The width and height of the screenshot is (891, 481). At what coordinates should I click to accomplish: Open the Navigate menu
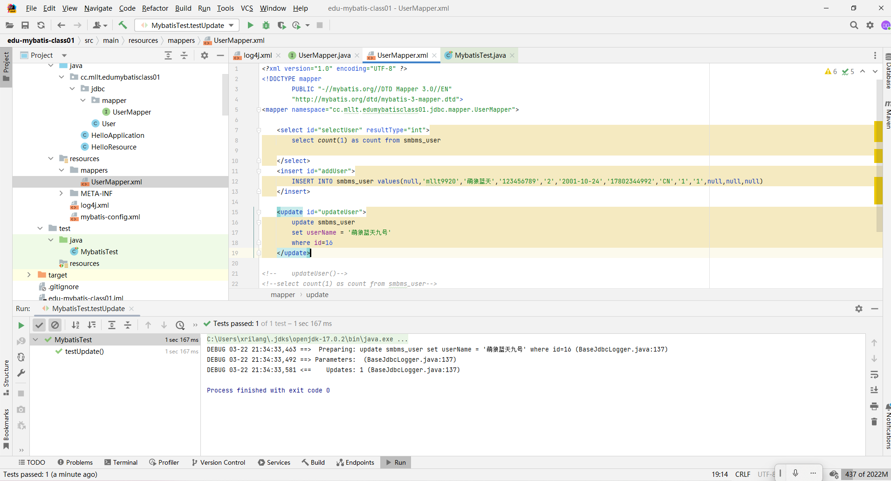coord(98,8)
